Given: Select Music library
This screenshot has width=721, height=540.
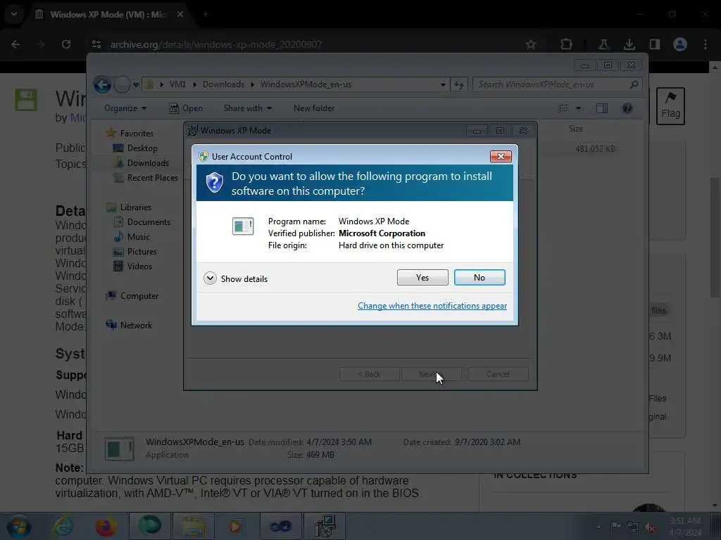Looking at the screenshot, I should pos(139,237).
